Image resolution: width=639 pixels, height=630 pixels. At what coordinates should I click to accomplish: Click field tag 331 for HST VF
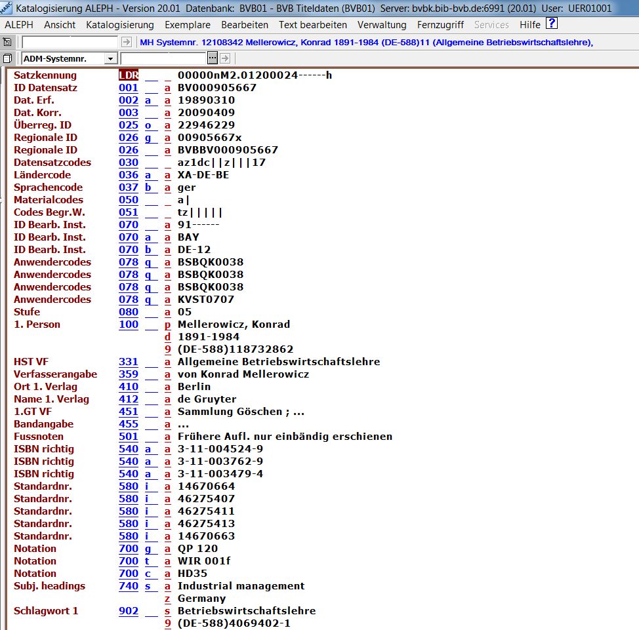129,362
